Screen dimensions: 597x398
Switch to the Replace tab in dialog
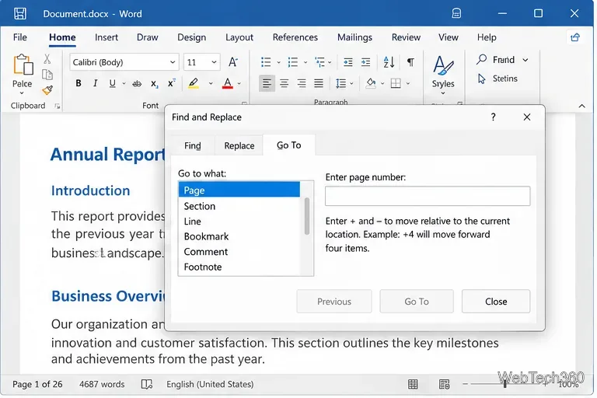pos(239,145)
